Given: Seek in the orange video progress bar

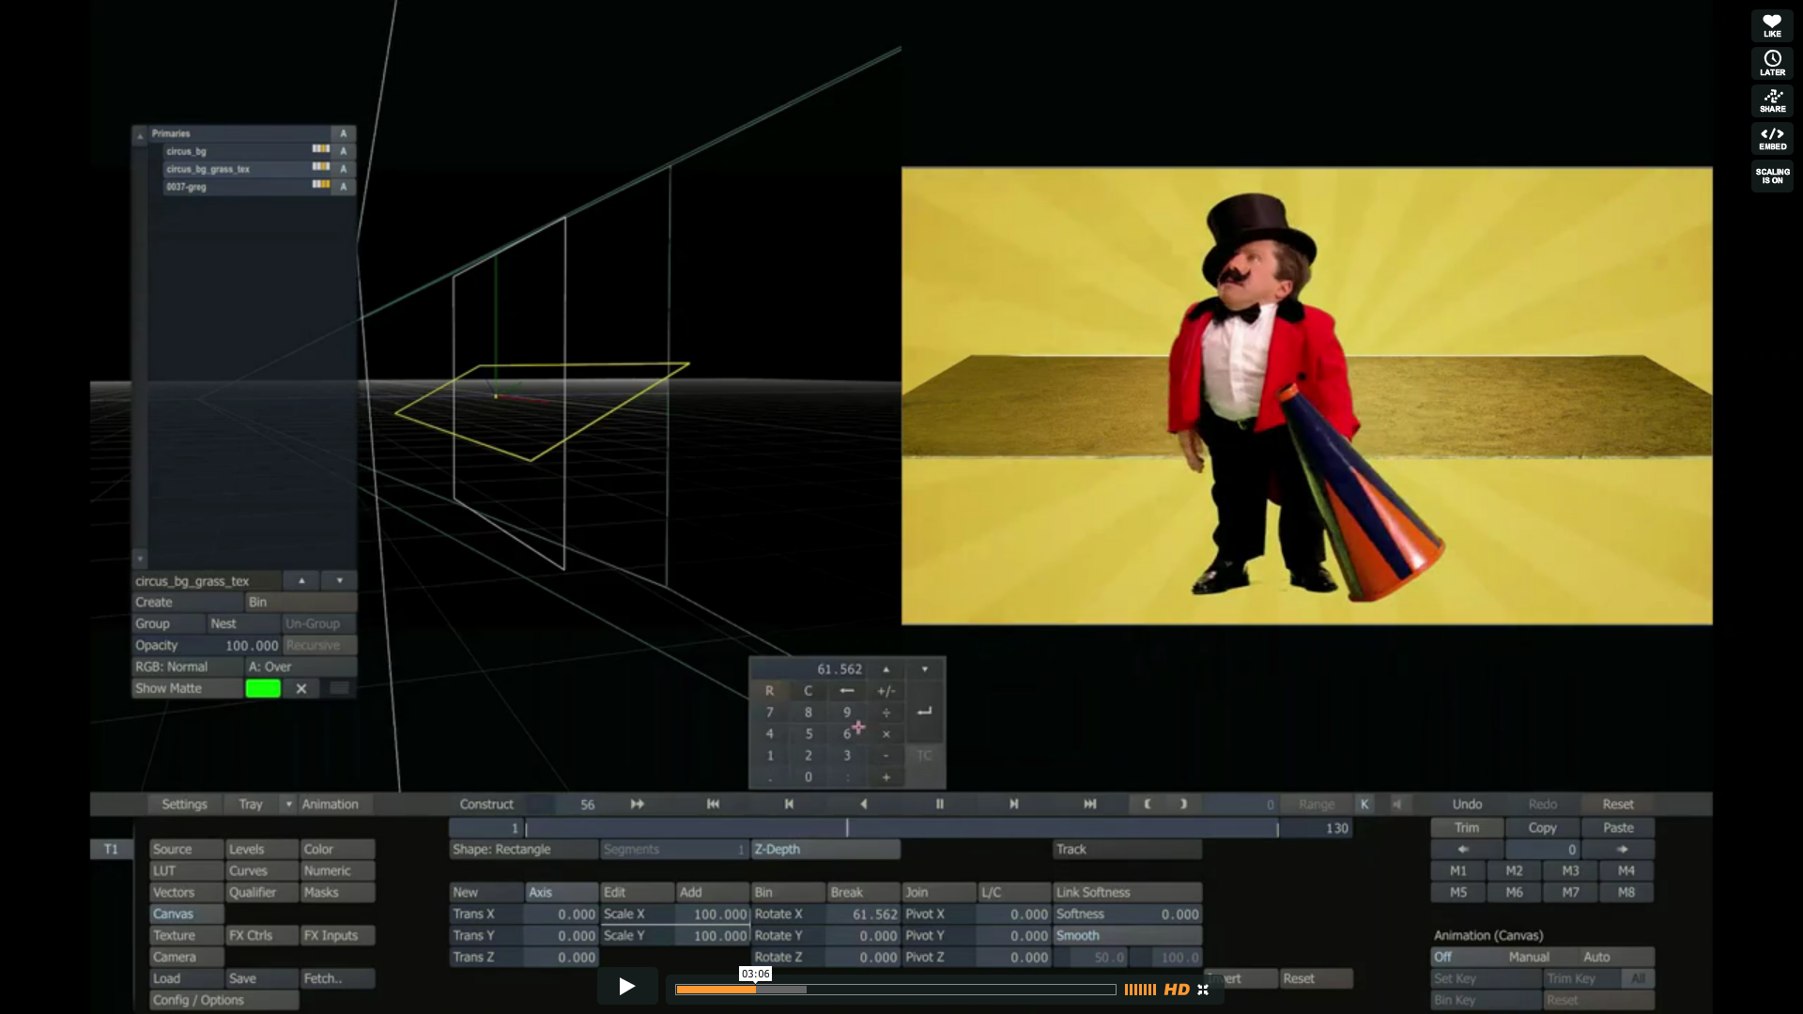Looking at the screenshot, I should [x=895, y=990].
